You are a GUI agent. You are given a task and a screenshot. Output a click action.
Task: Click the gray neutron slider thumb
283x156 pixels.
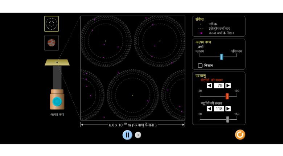[227, 119]
